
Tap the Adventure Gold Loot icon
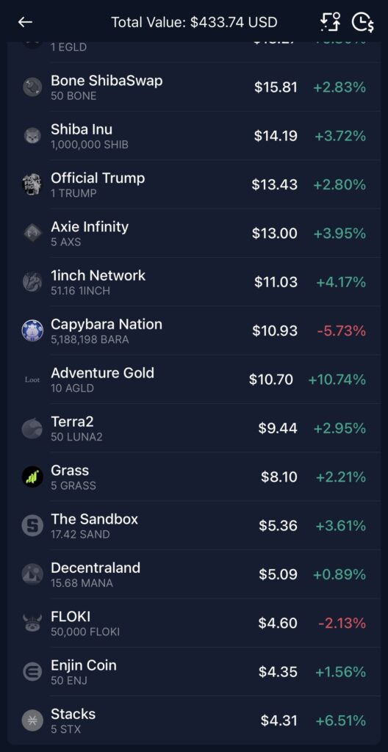32,380
